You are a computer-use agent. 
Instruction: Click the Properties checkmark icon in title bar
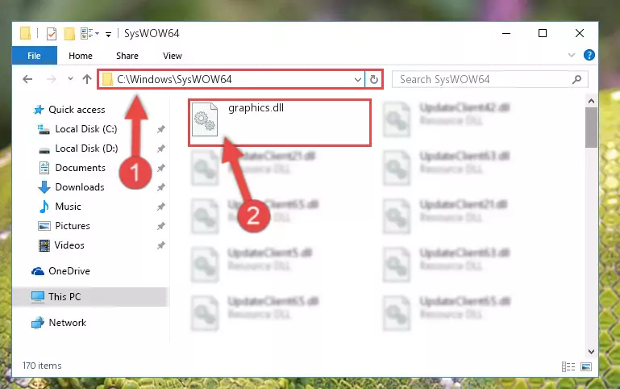(x=52, y=34)
